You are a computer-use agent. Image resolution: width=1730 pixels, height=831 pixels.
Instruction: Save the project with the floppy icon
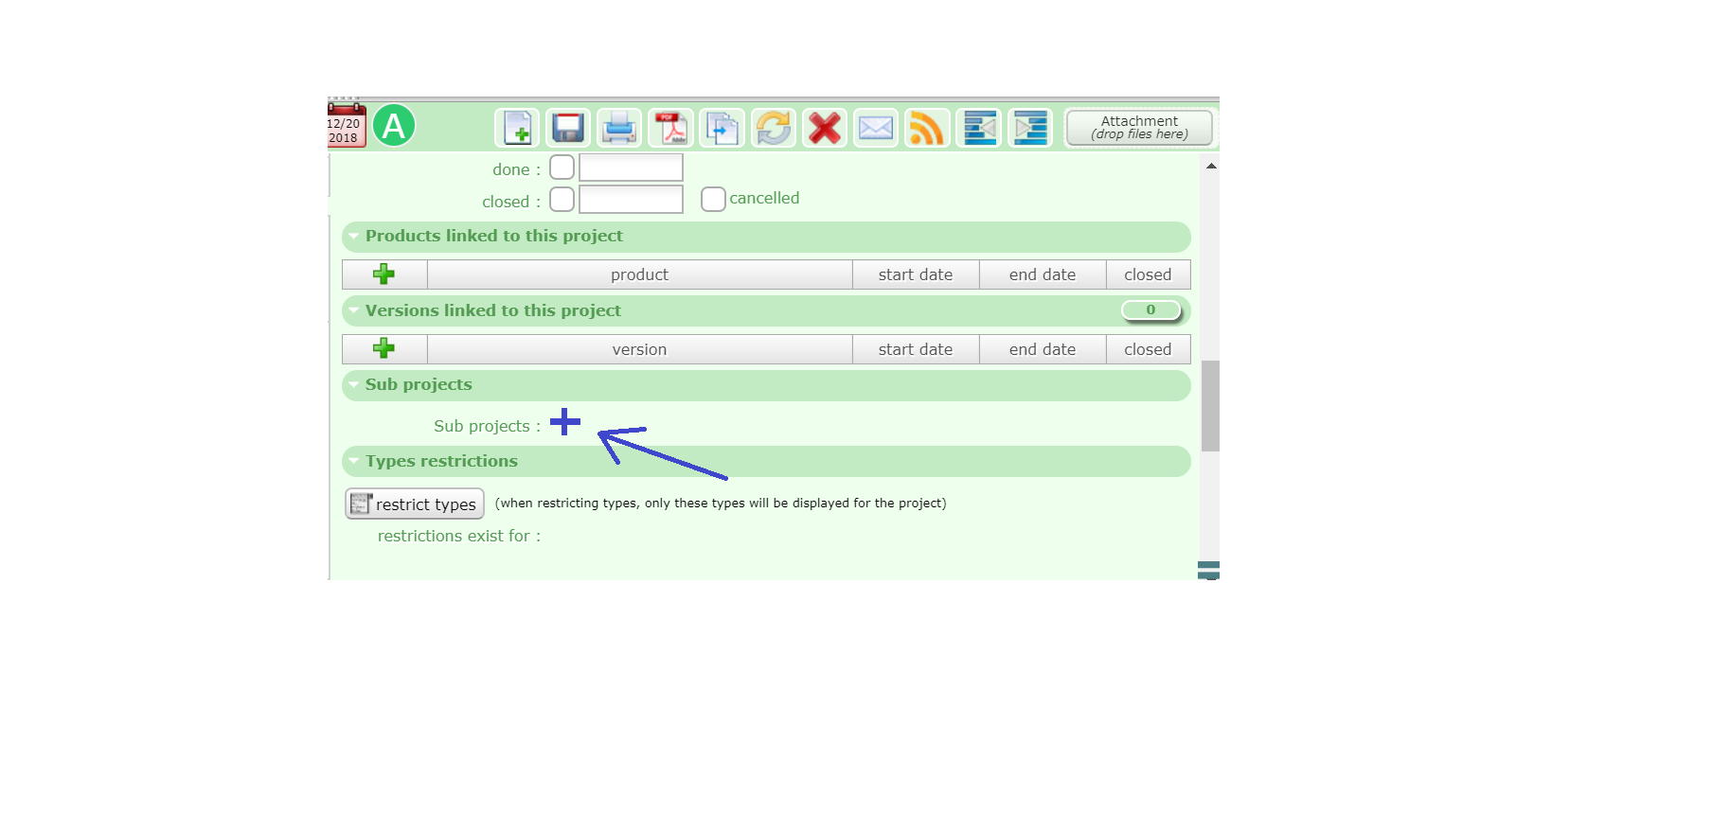(x=568, y=128)
